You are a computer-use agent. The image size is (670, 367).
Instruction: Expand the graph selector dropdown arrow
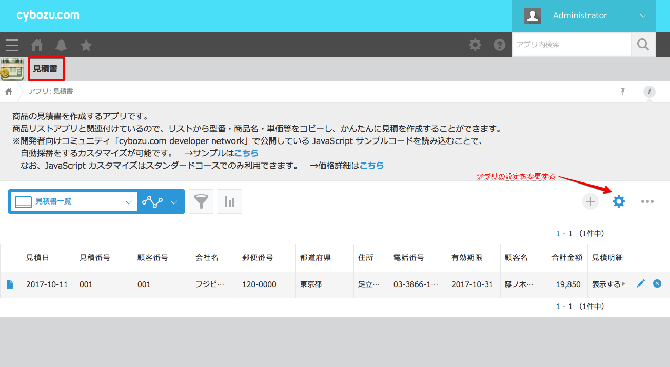174,202
